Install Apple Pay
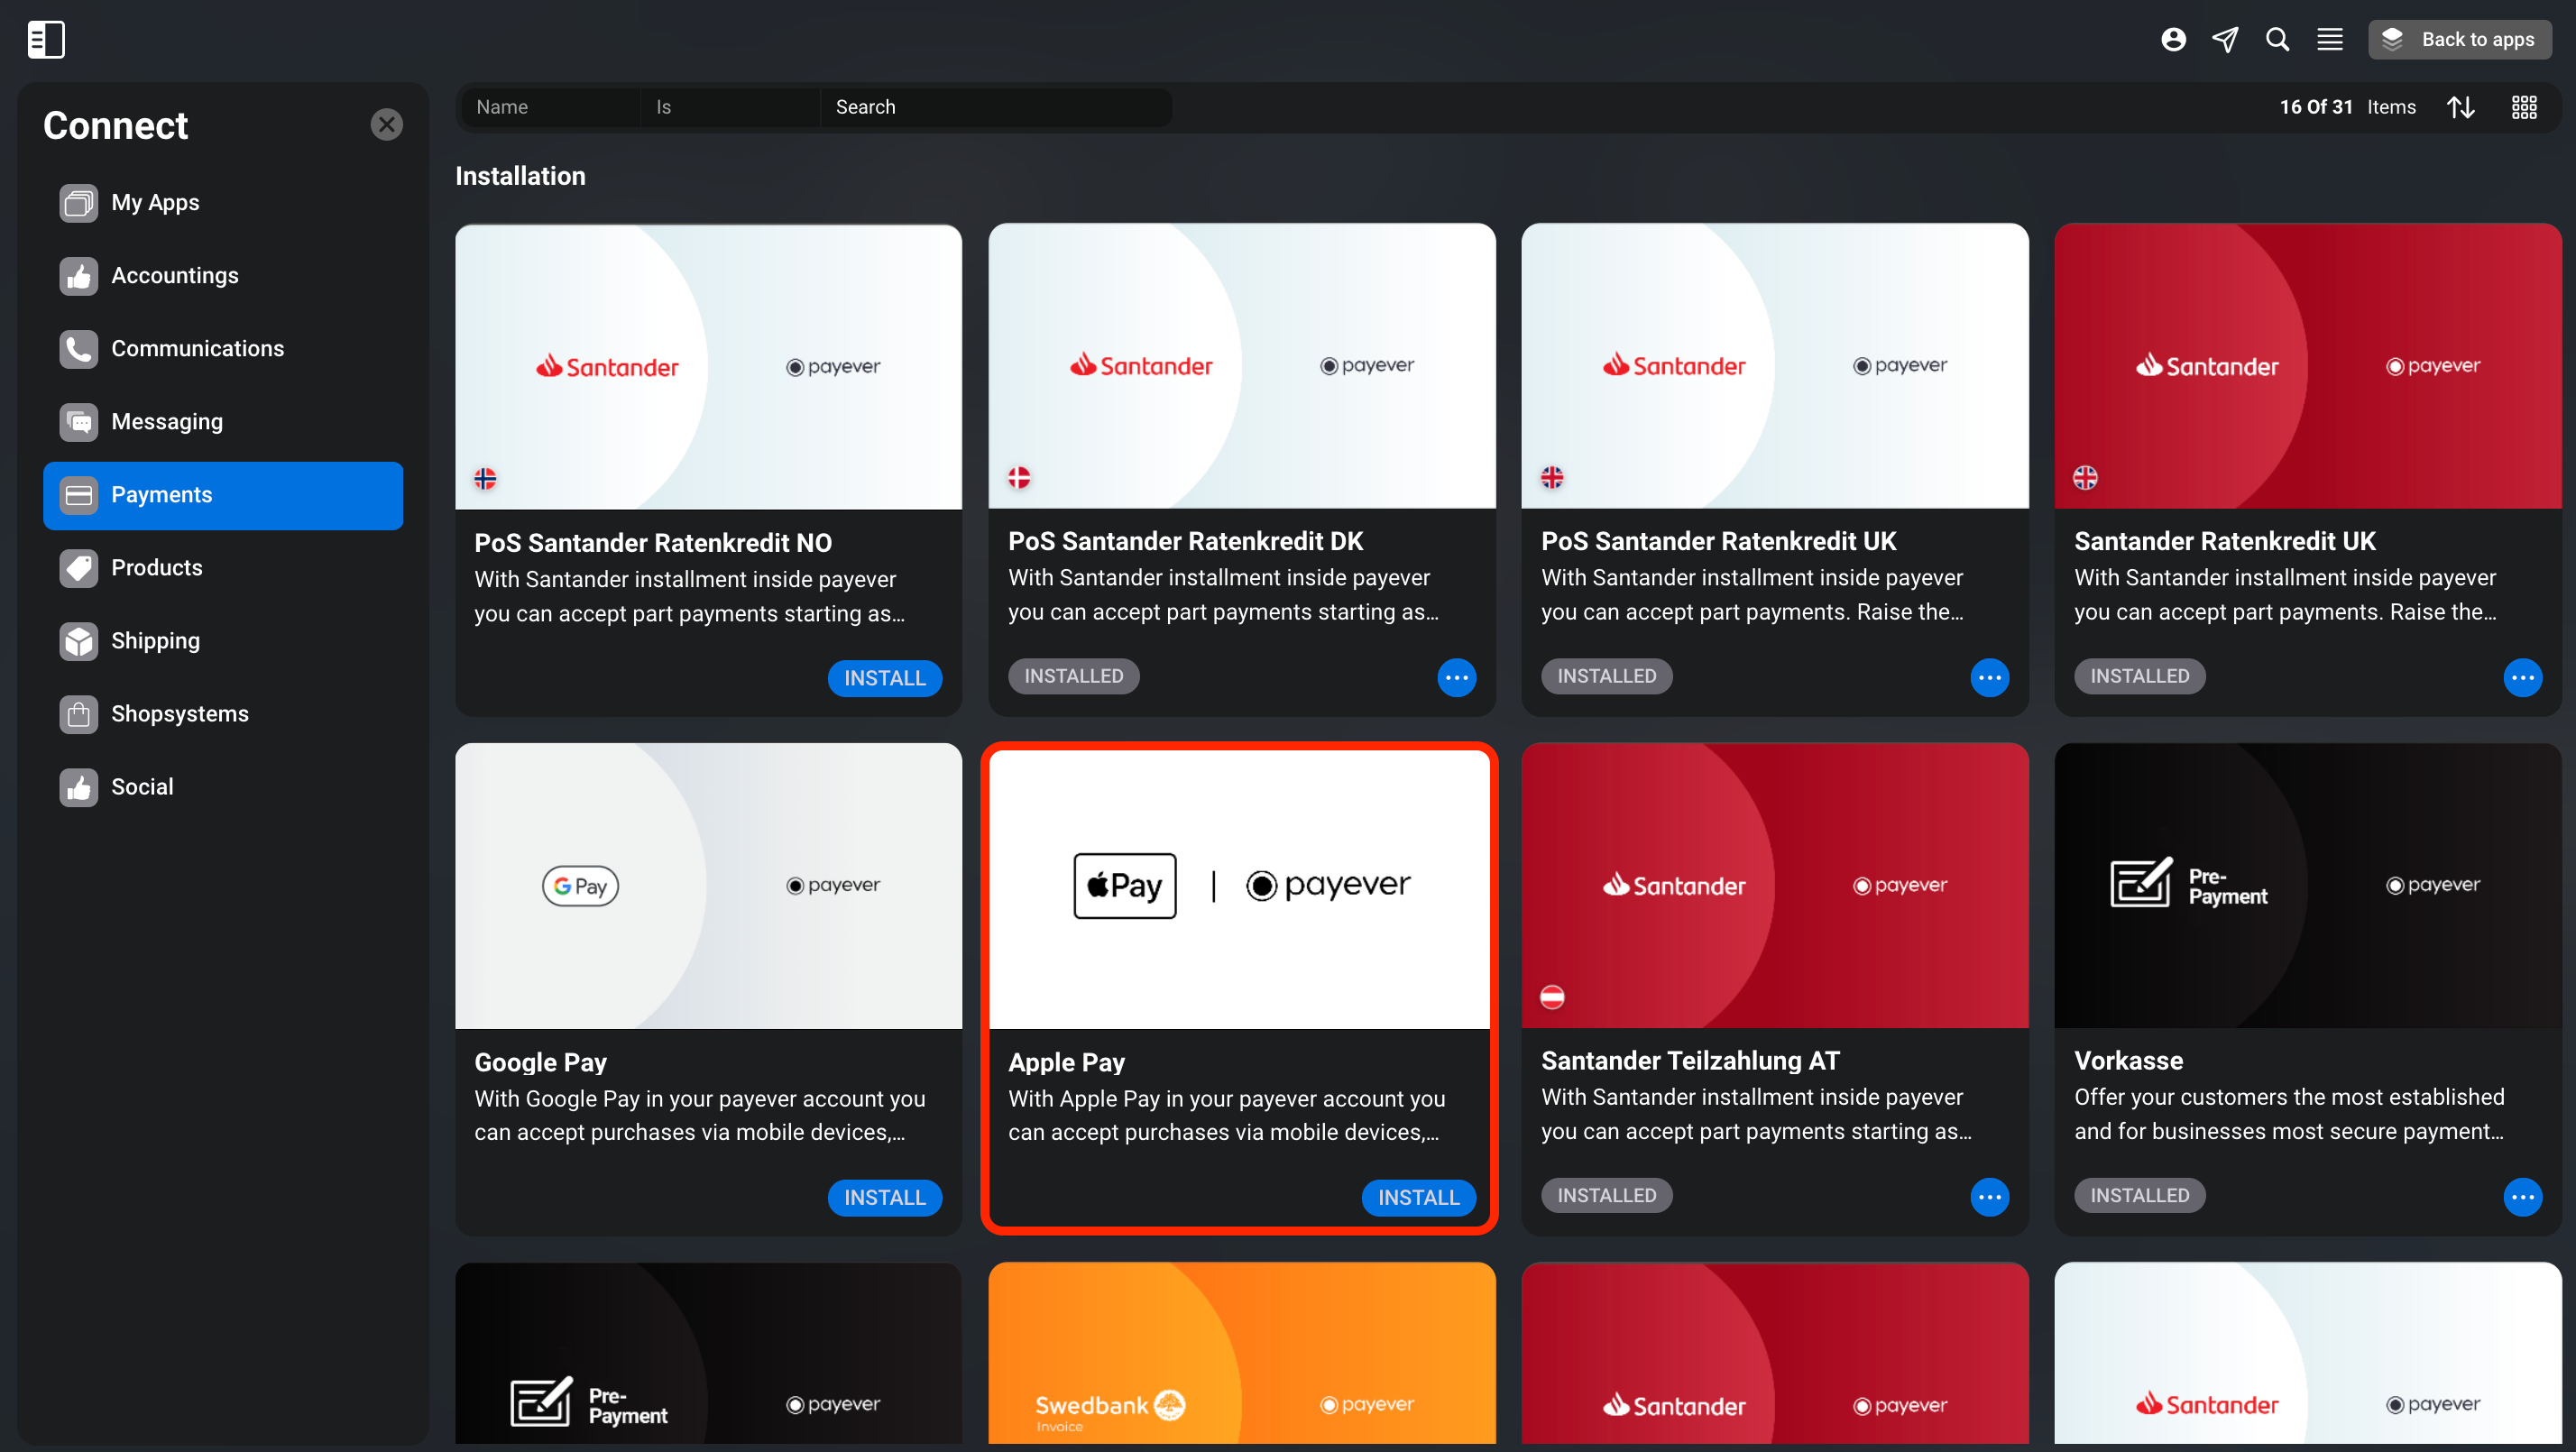 1418,1197
